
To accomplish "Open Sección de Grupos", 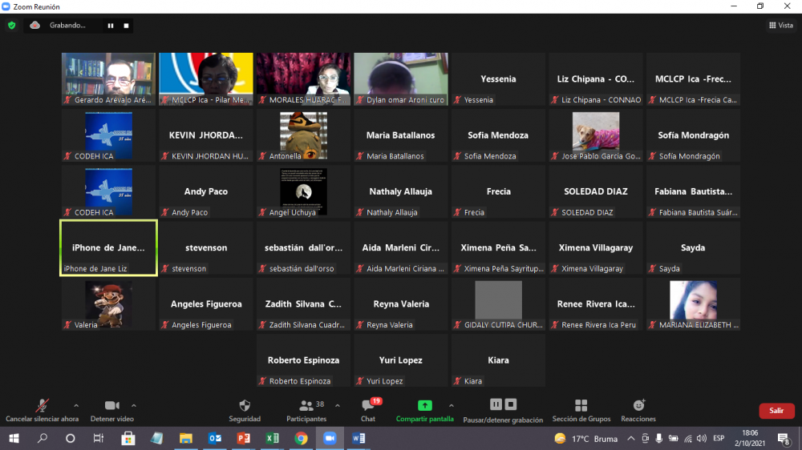I will pyautogui.click(x=581, y=406).
